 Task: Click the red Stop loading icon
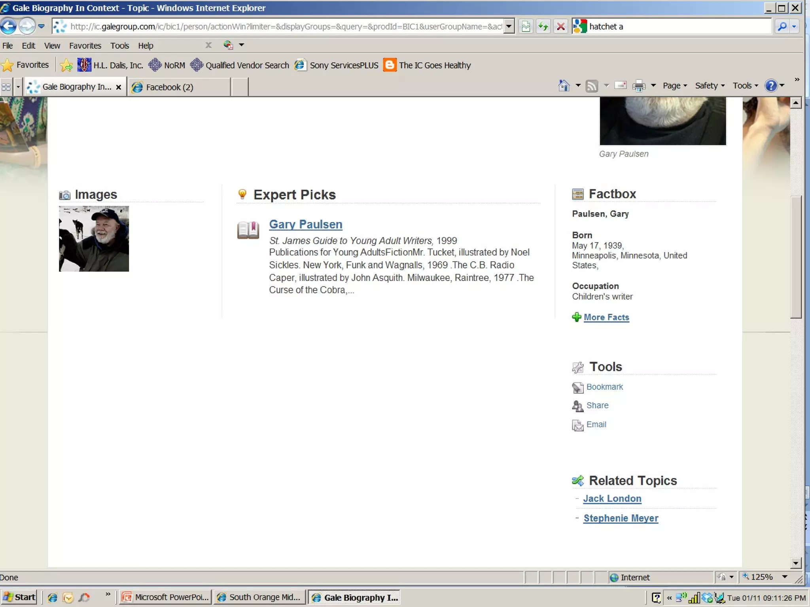point(560,26)
